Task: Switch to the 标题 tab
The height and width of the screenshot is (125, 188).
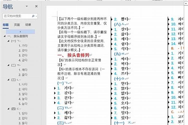Action: 6,25
